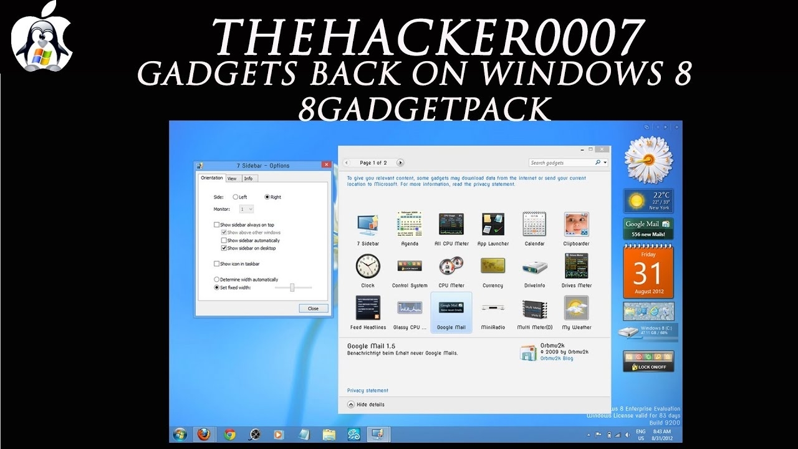This screenshot has height=449, width=798.
Task: Open the search gadgets dropdown arrow
Action: (x=605, y=163)
